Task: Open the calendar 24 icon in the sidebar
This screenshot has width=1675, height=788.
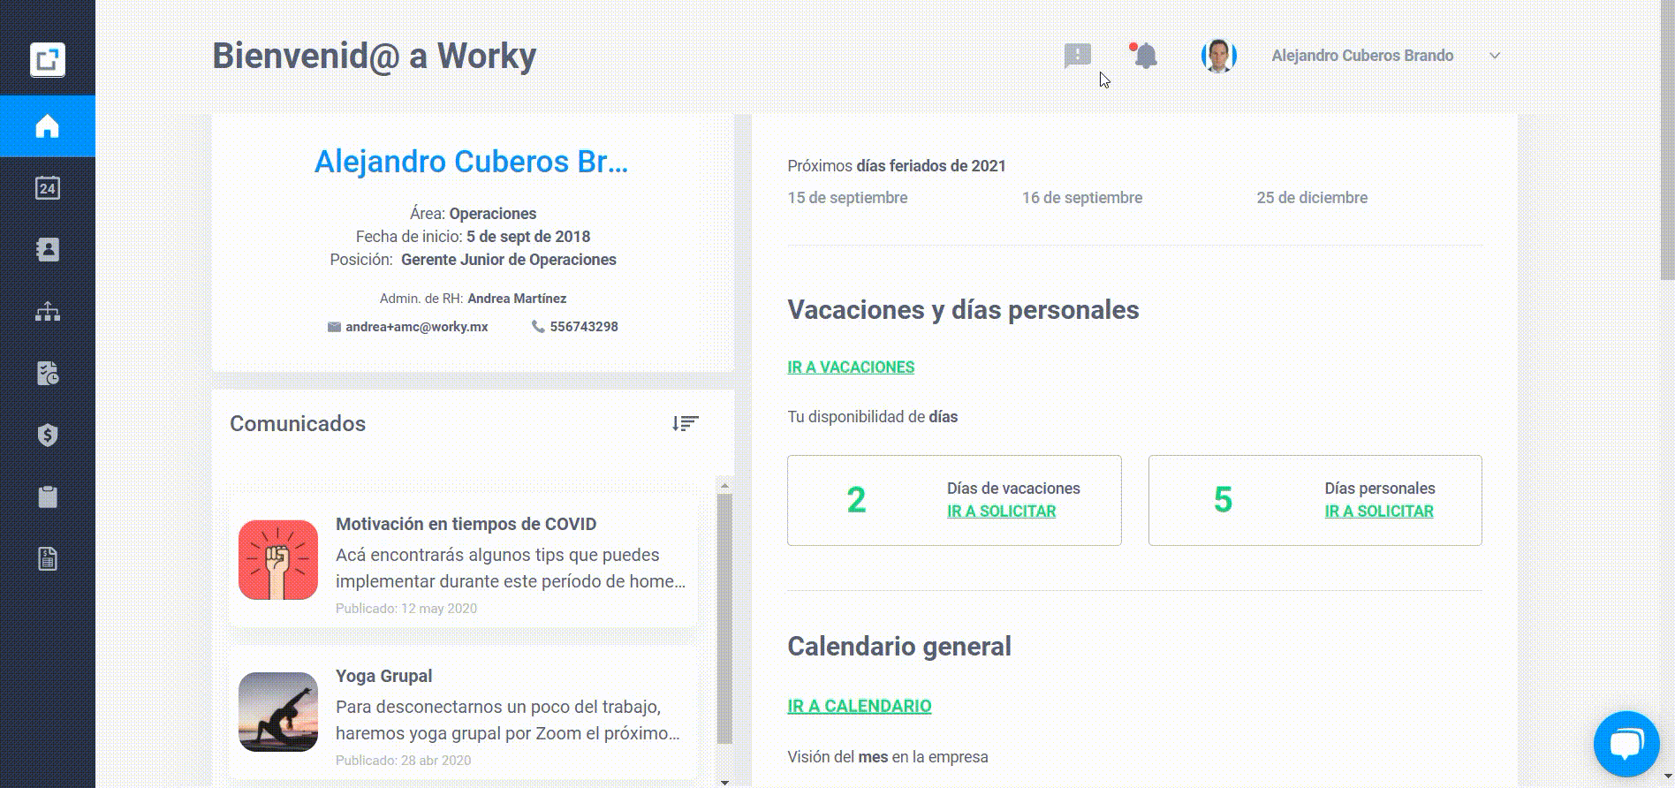Action: point(48,188)
